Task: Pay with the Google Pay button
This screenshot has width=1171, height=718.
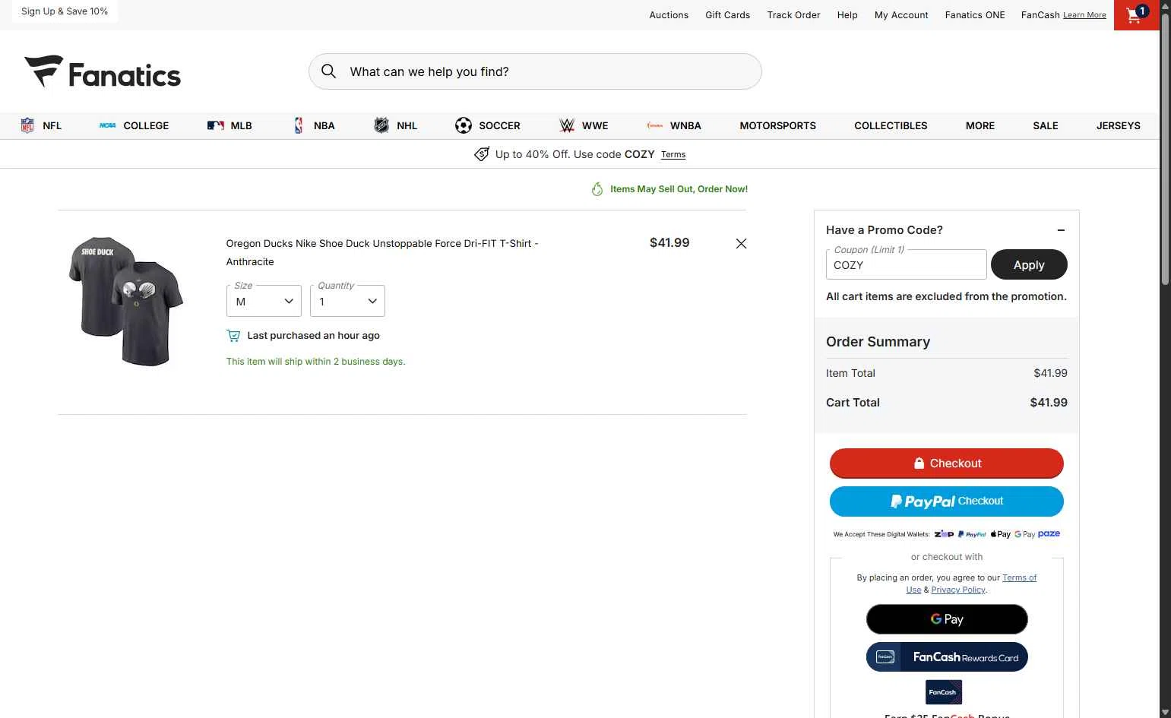Action: pyautogui.click(x=947, y=619)
